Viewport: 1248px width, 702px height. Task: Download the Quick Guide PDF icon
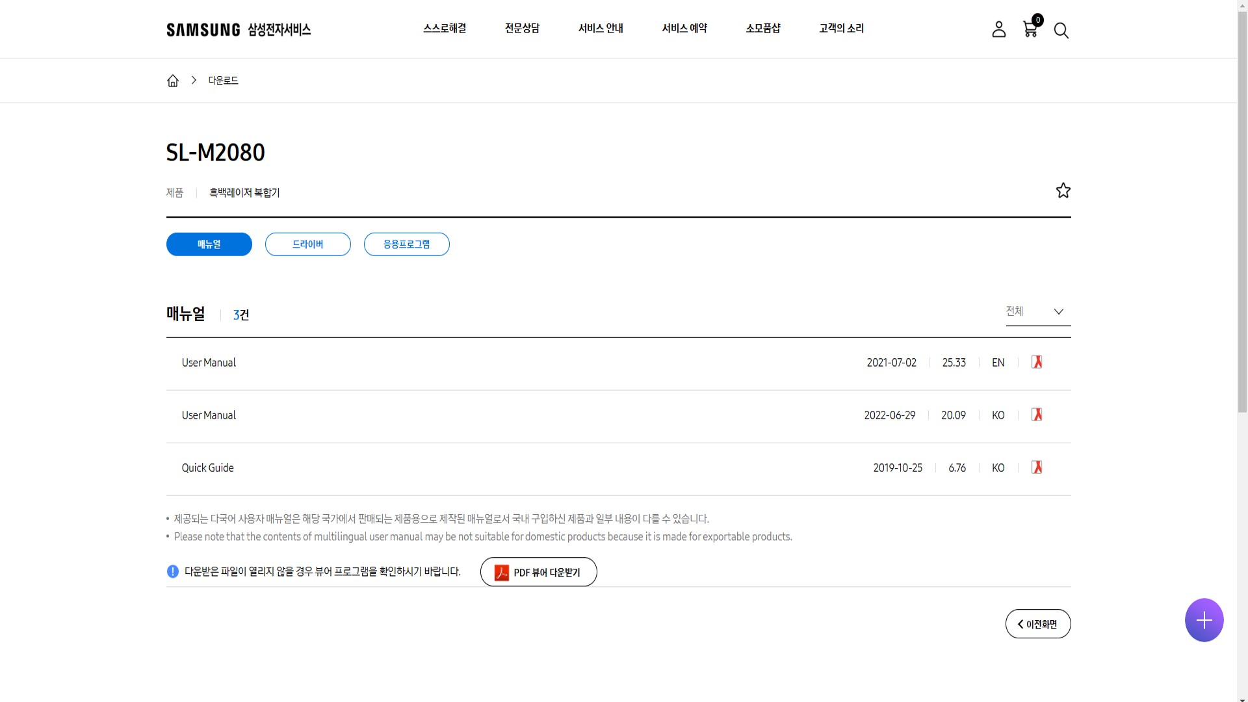coord(1037,467)
